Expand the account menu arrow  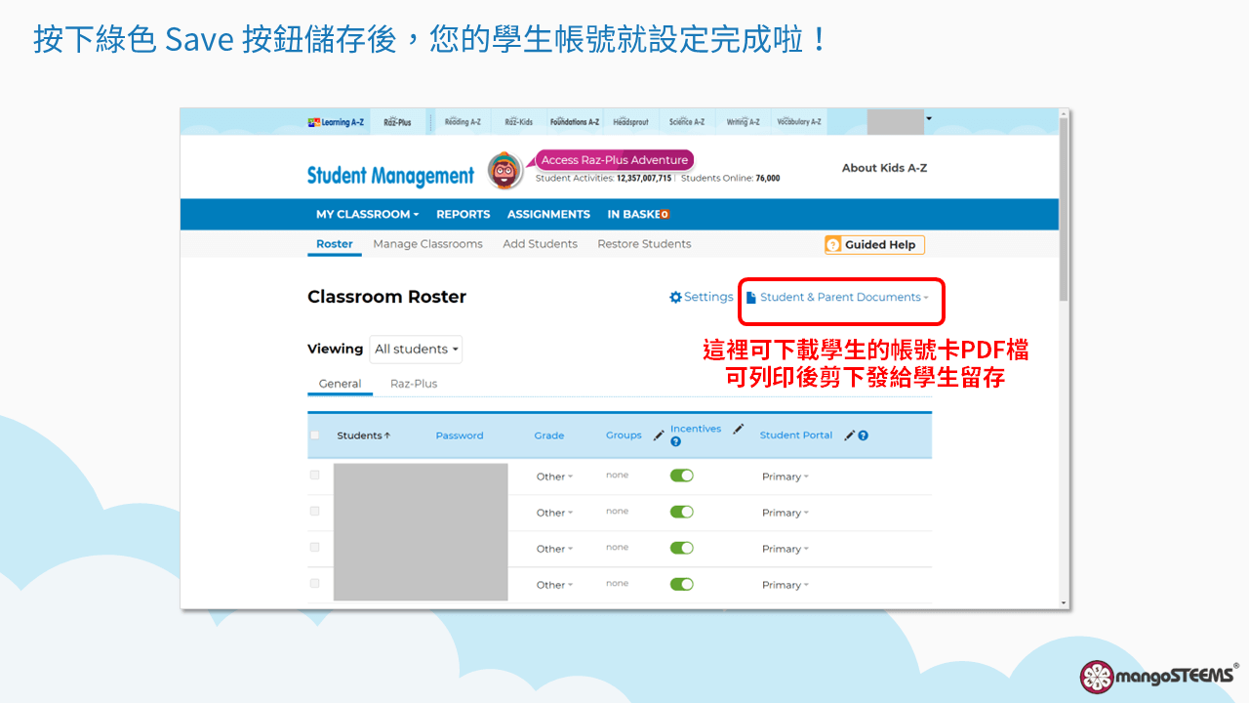pos(929,118)
